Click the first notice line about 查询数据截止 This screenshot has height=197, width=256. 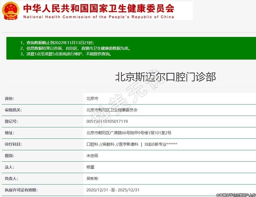pyautogui.click(x=57, y=43)
